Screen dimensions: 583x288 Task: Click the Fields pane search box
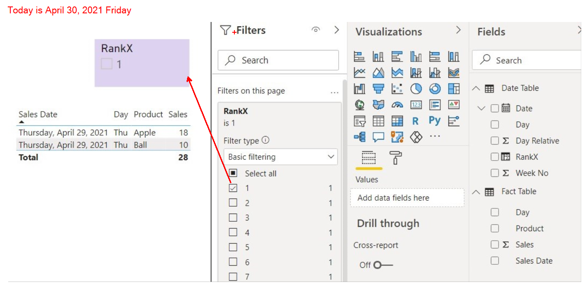[527, 60]
